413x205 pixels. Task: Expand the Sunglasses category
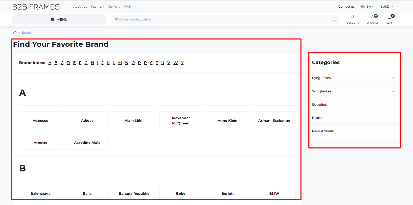click(393, 91)
